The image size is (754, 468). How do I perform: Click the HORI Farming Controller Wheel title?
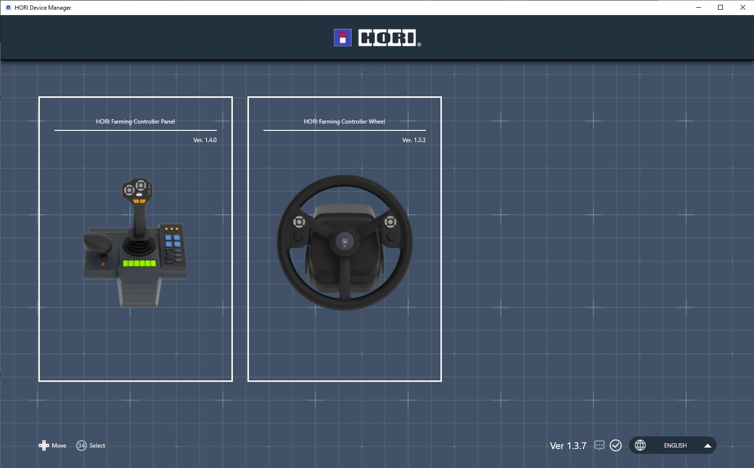(x=344, y=122)
